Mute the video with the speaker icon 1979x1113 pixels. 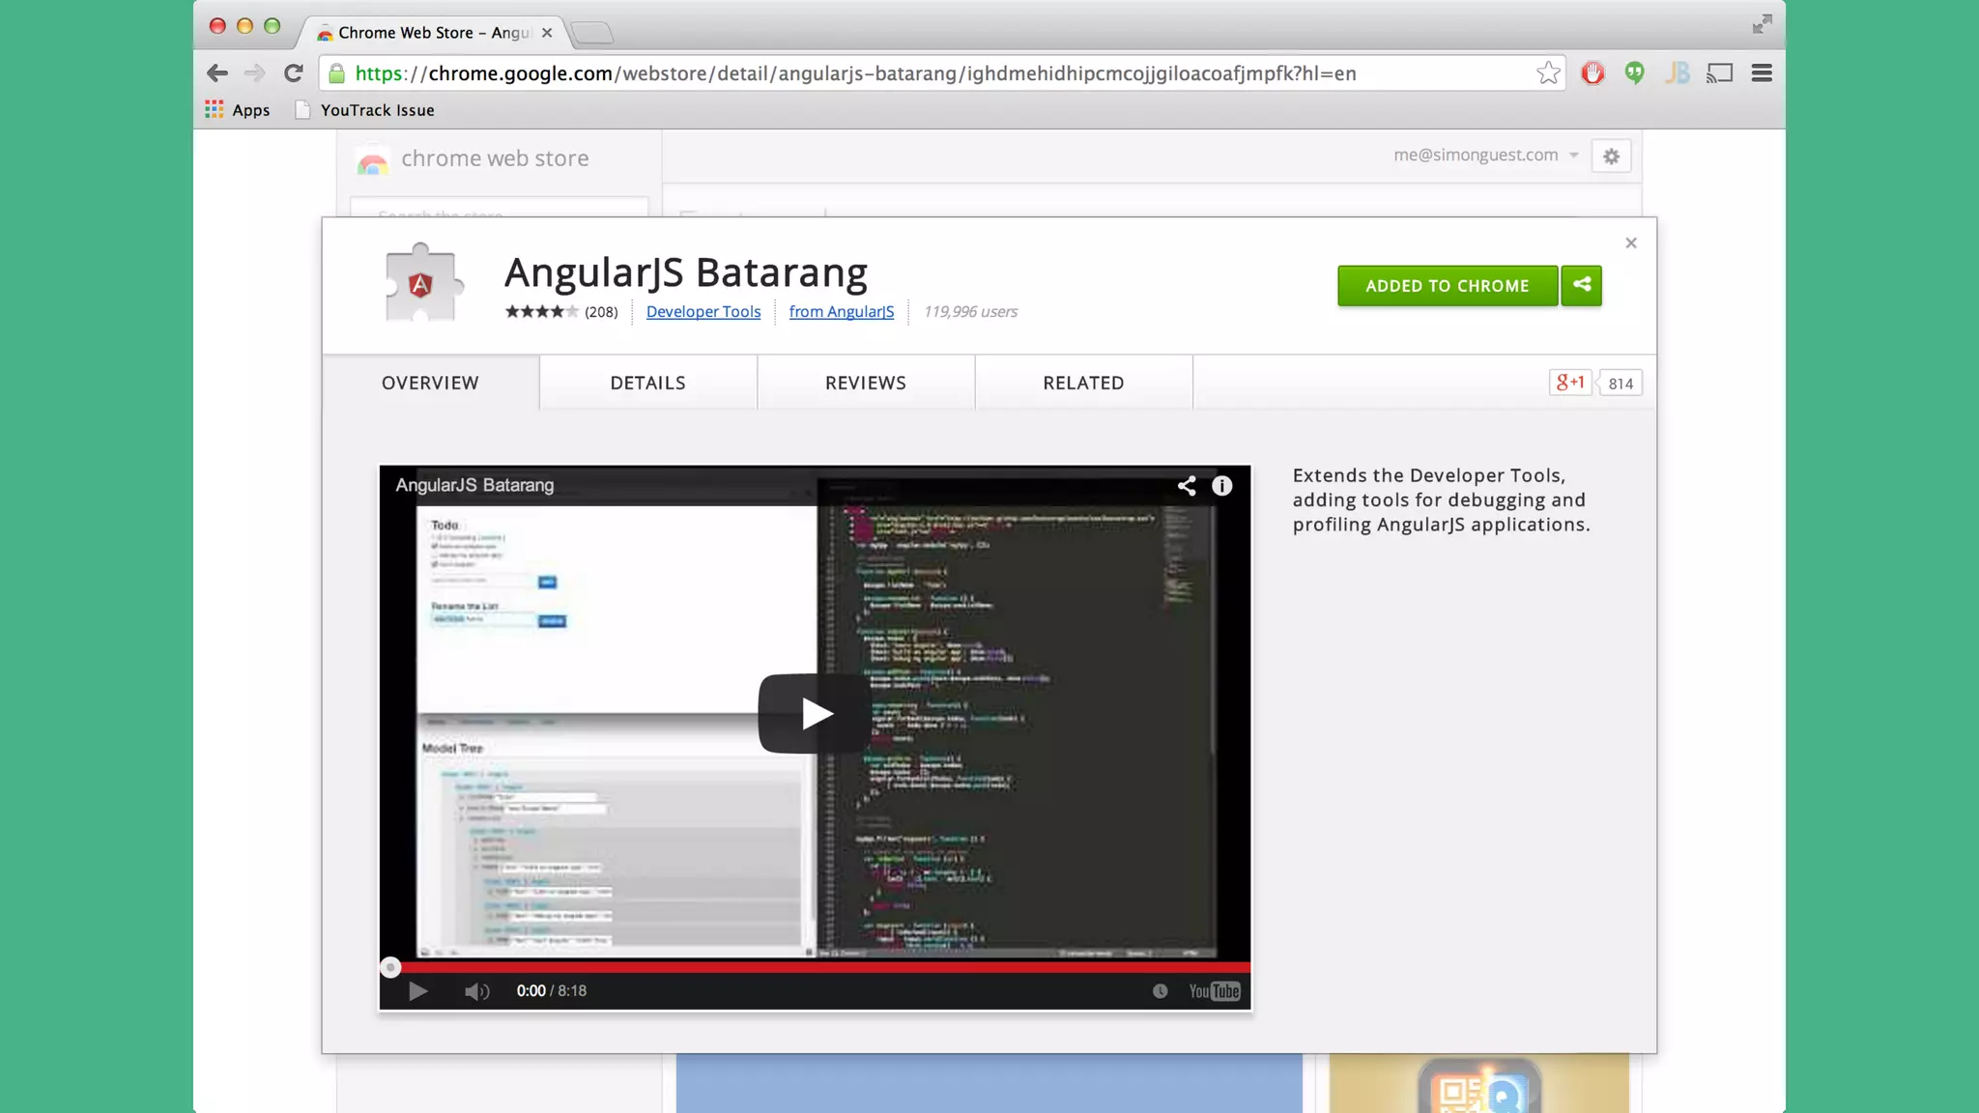coord(476,991)
